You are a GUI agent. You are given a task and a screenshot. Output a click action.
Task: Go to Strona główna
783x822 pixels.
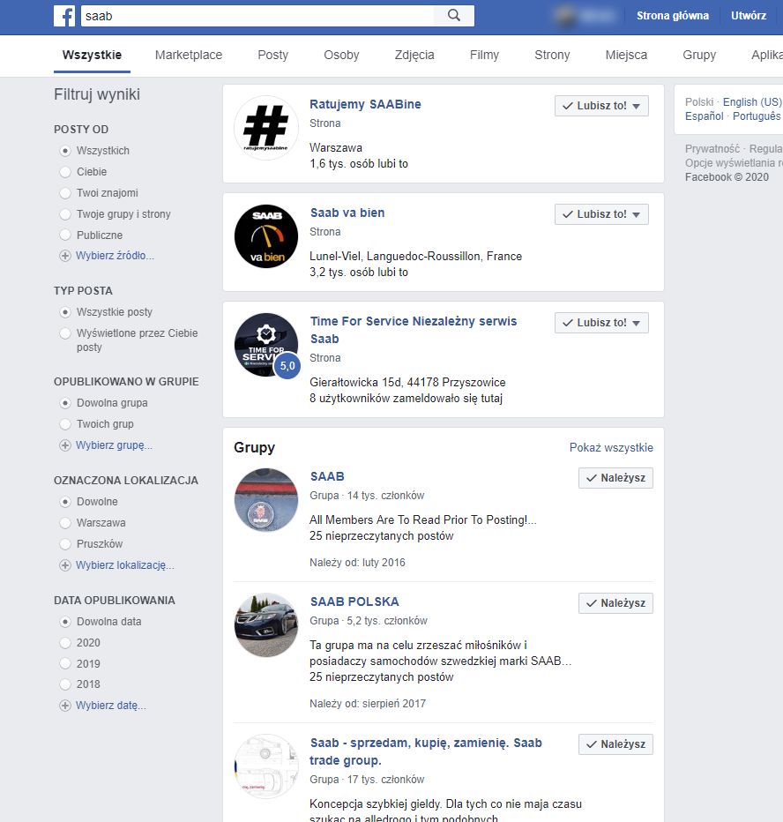tap(673, 16)
